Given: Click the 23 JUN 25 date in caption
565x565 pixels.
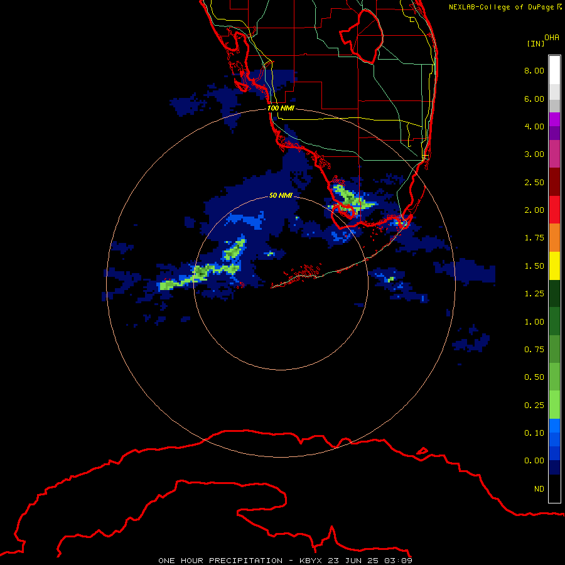Looking at the screenshot, I should 354,561.
